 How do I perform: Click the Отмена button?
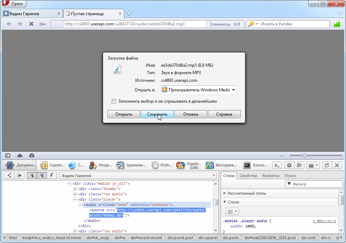191,114
